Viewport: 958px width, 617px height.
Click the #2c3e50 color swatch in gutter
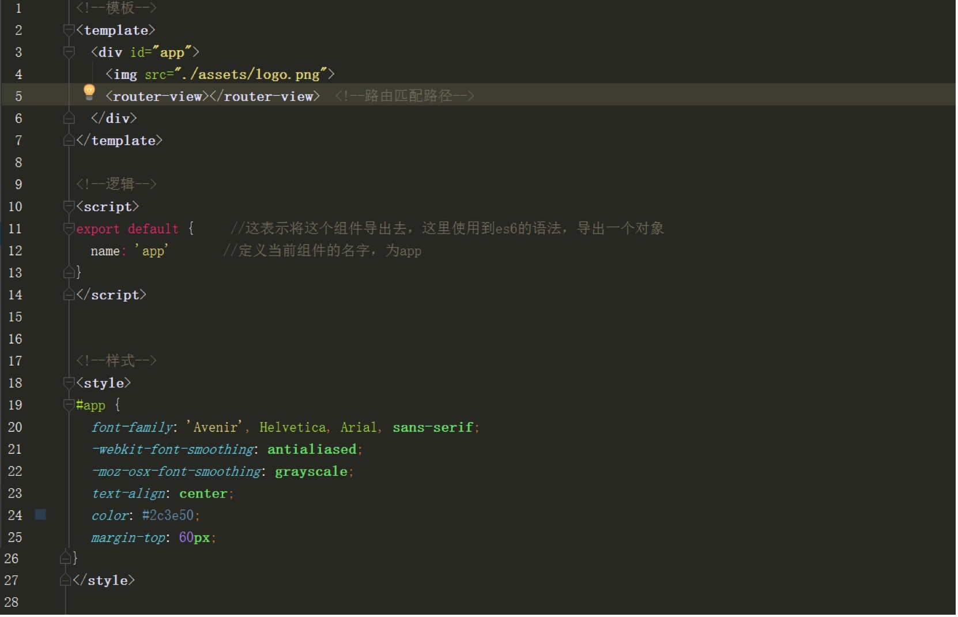pyautogui.click(x=40, y=515)
